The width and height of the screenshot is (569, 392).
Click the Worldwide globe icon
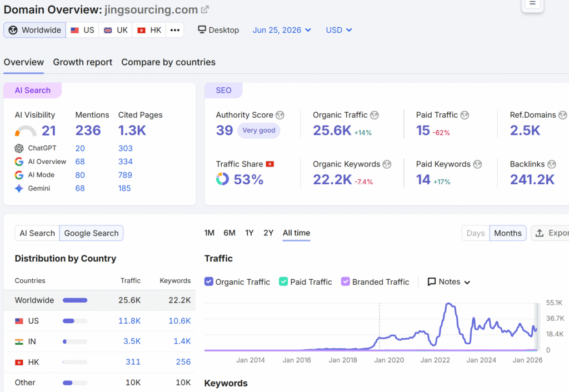tap(13, 30)
